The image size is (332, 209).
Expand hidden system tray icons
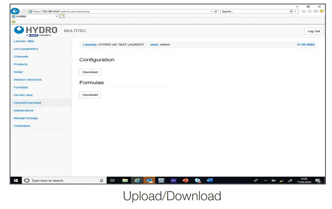(x=266, y=181)
